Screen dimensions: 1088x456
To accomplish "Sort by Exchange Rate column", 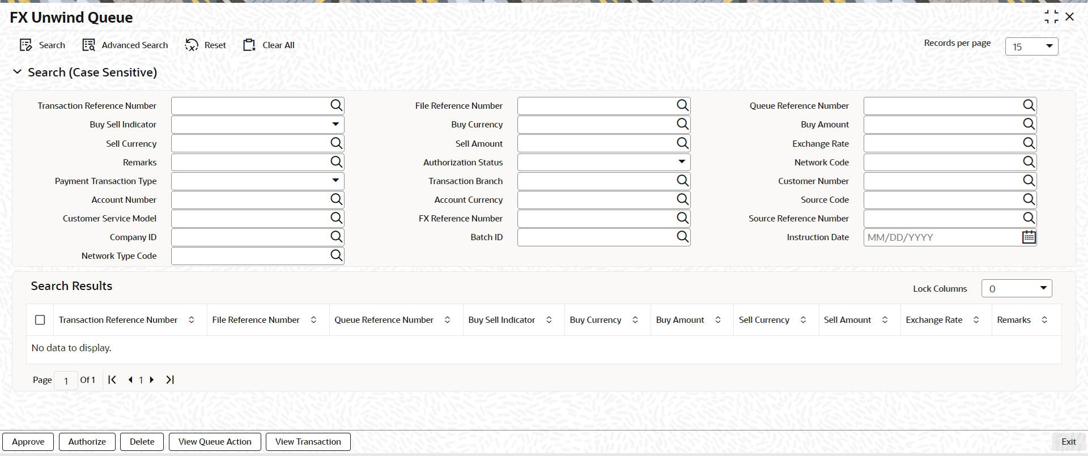I will [976, 320].
